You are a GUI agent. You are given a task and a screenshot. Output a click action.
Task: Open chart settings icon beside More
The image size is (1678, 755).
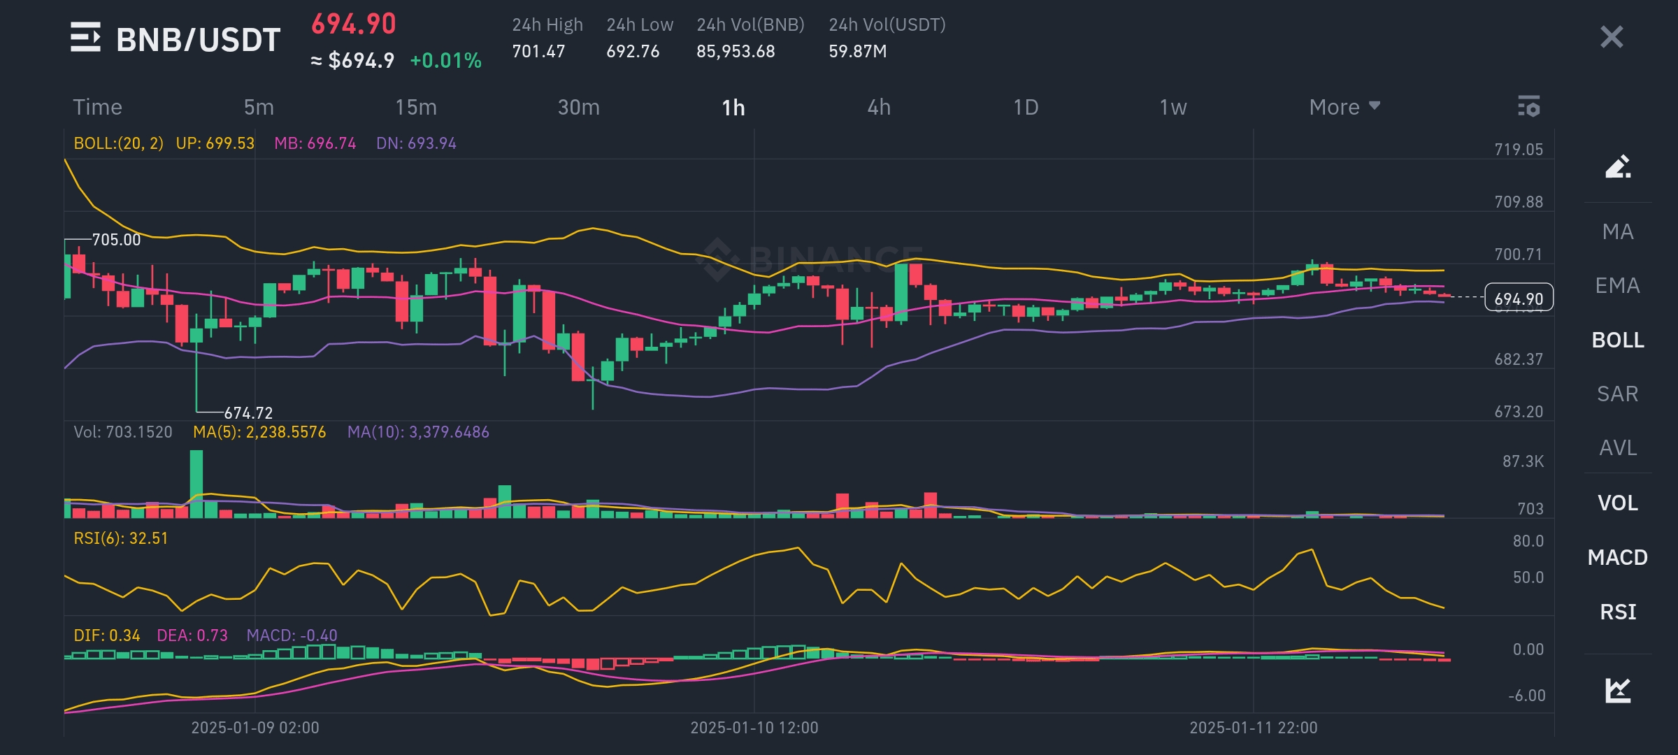tap(1528, 107)
